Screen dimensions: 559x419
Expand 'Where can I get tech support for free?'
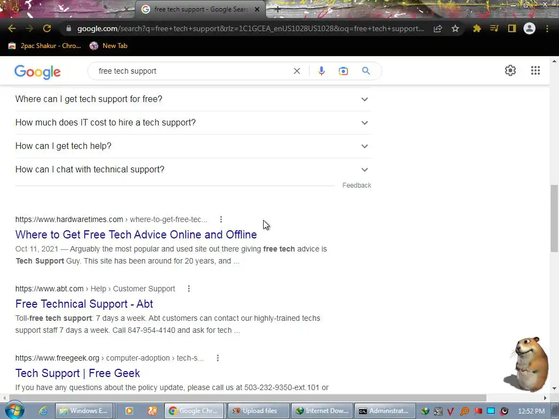[x=193, y=99]
